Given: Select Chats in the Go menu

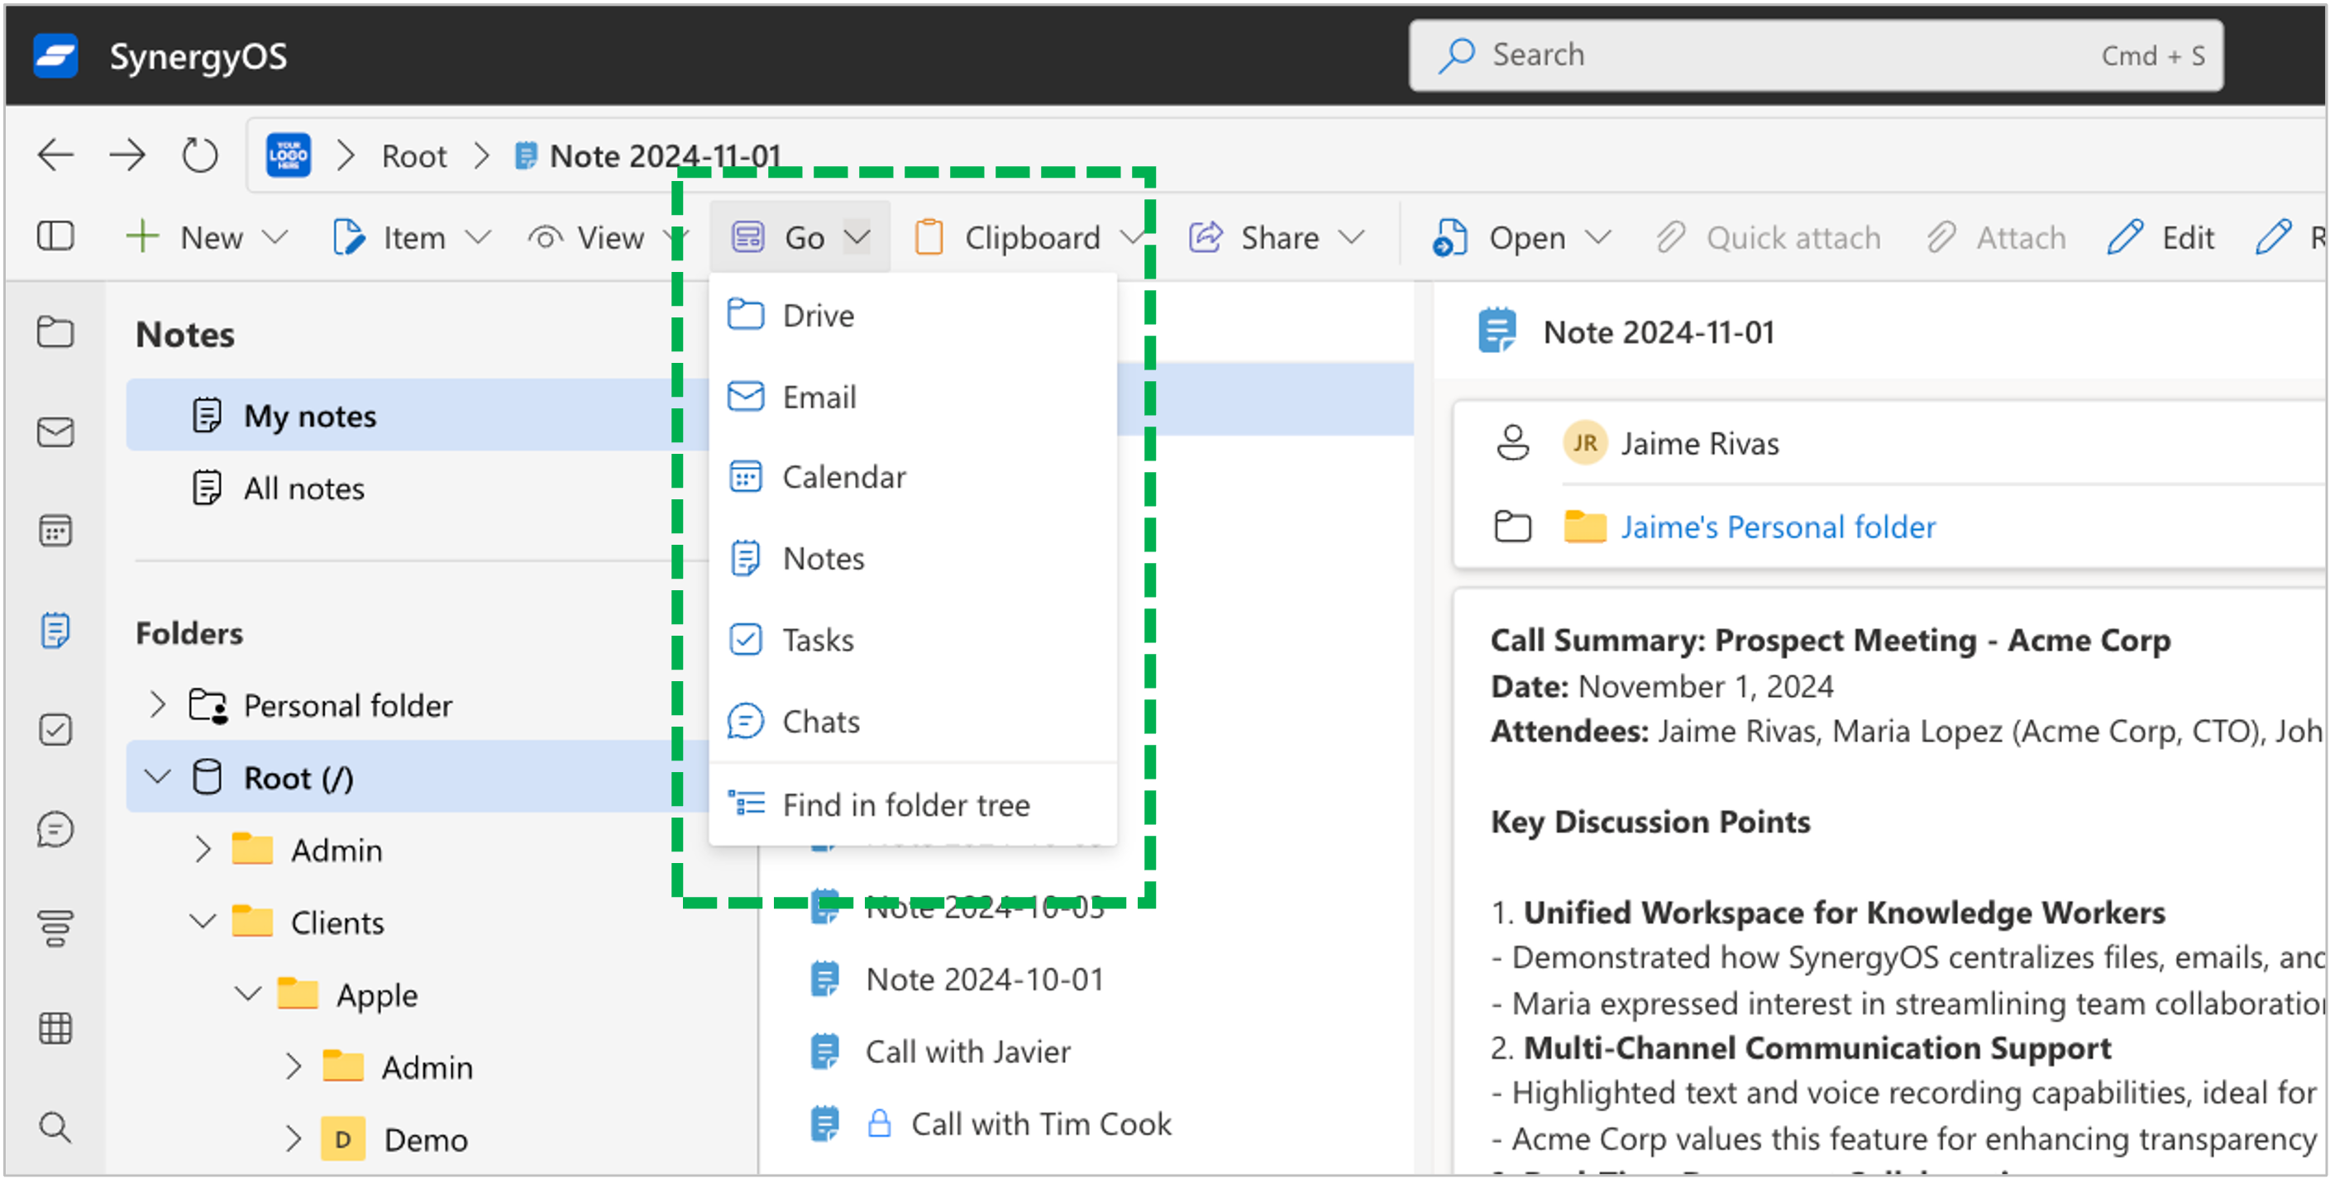Looking at the screenshot, I should [x=913, y=721].
